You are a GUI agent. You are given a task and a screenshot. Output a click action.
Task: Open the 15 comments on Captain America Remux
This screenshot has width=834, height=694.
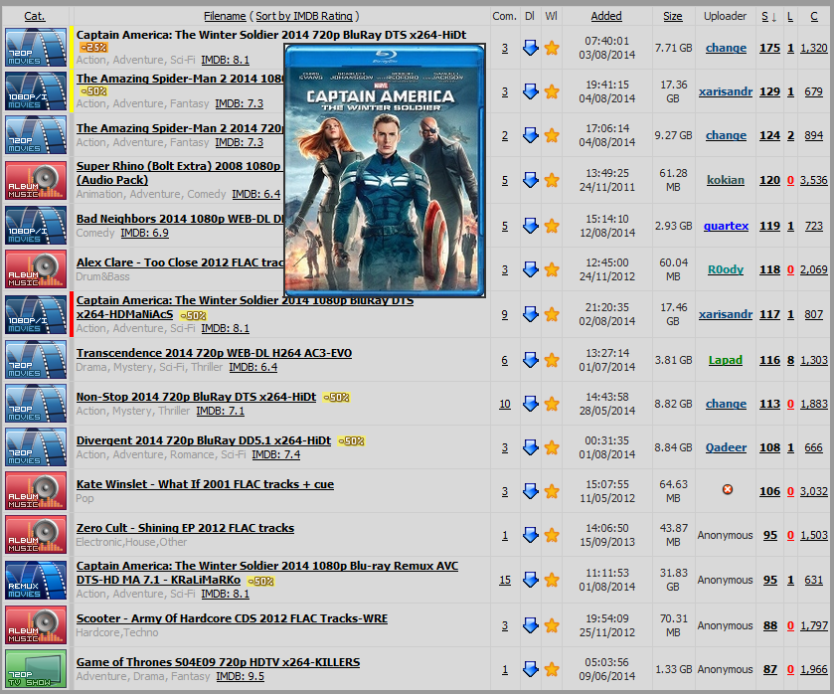(505, 580)
